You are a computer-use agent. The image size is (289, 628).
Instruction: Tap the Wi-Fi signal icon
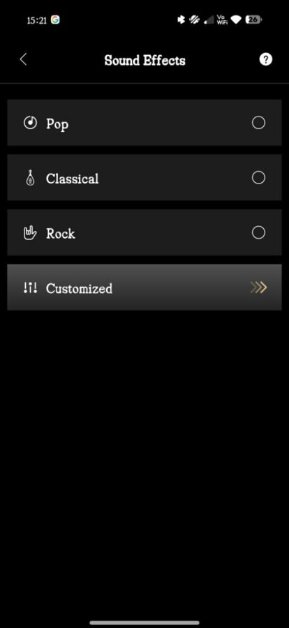[237, 20]
